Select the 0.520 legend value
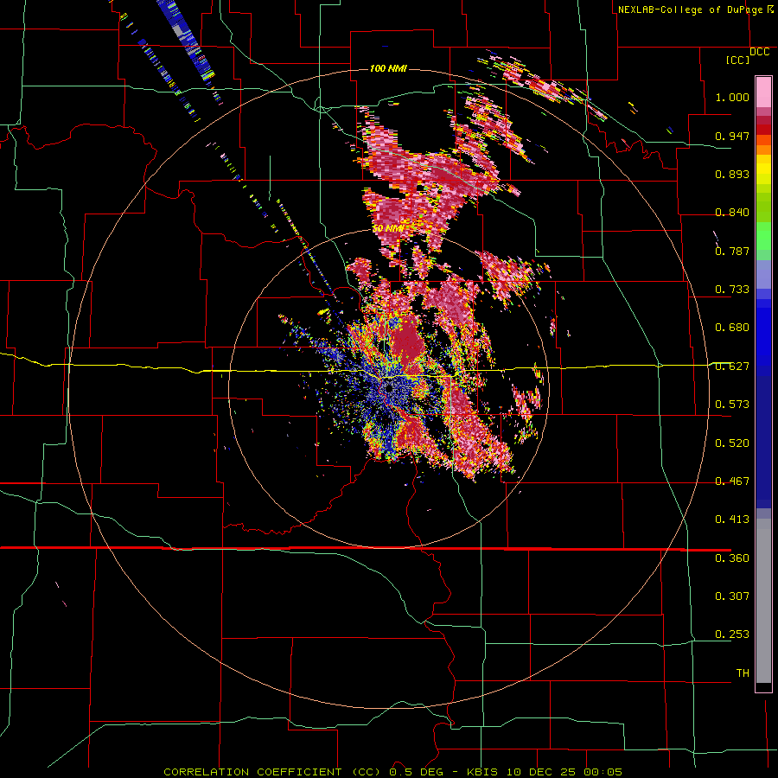The height and width of the screenshot is (778, 778). click(x=732, y=443)
